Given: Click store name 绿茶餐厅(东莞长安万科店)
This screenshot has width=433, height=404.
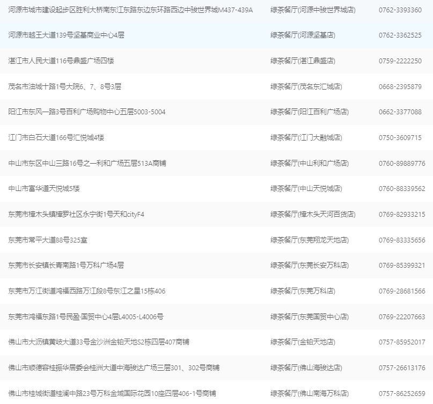Looking at the screenshot, I should pyautogui.click(x=310, y=266).
